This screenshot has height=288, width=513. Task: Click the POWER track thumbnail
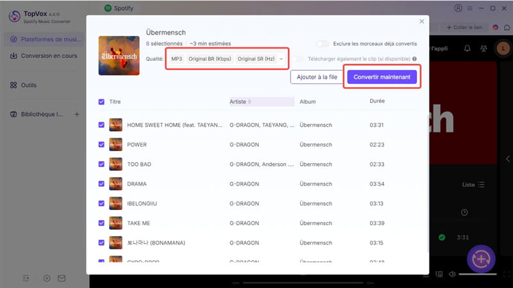115,145
